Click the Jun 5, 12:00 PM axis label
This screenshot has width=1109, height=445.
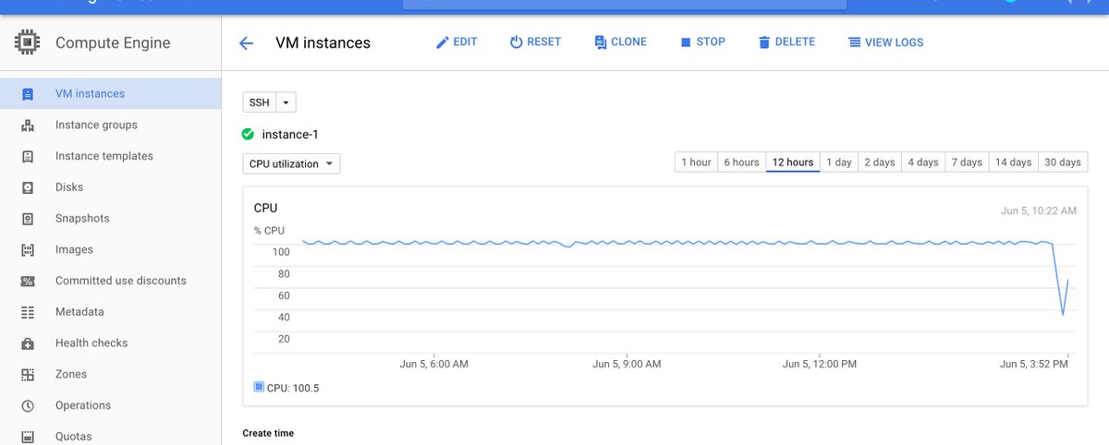tap(820, 365)
